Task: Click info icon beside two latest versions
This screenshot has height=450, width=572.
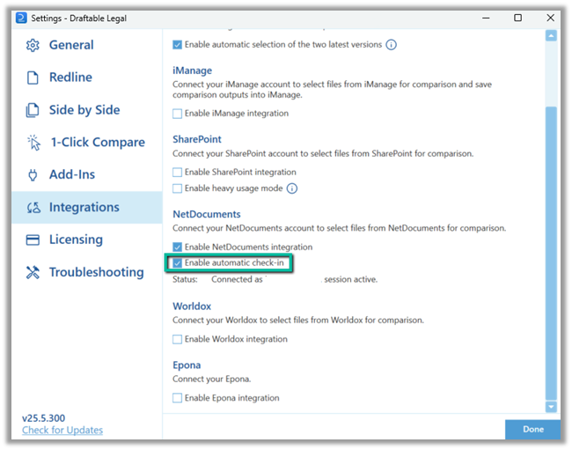Action: 391,45
